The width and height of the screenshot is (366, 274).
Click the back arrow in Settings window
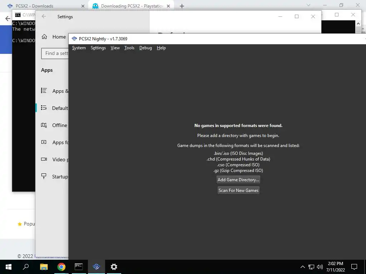tap(44, 16)
